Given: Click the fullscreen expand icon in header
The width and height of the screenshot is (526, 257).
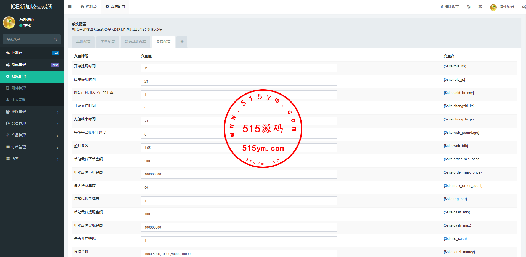Looking at the screenshot, I should click(x=480, y=7).
